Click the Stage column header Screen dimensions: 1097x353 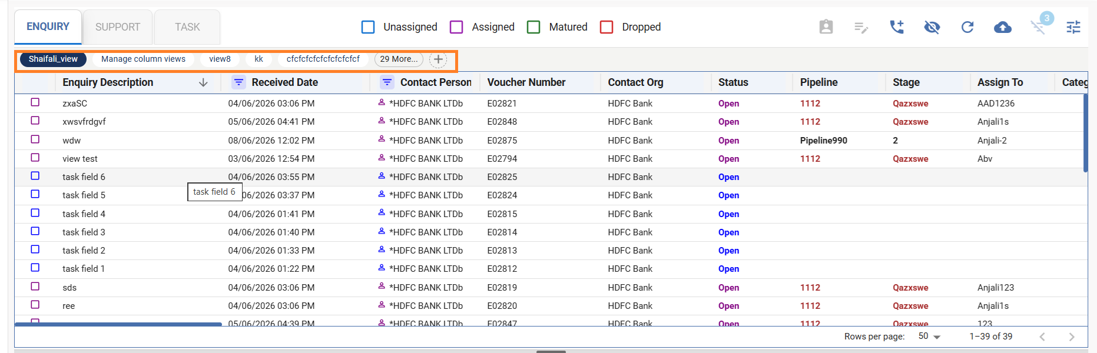click(906, 82)
